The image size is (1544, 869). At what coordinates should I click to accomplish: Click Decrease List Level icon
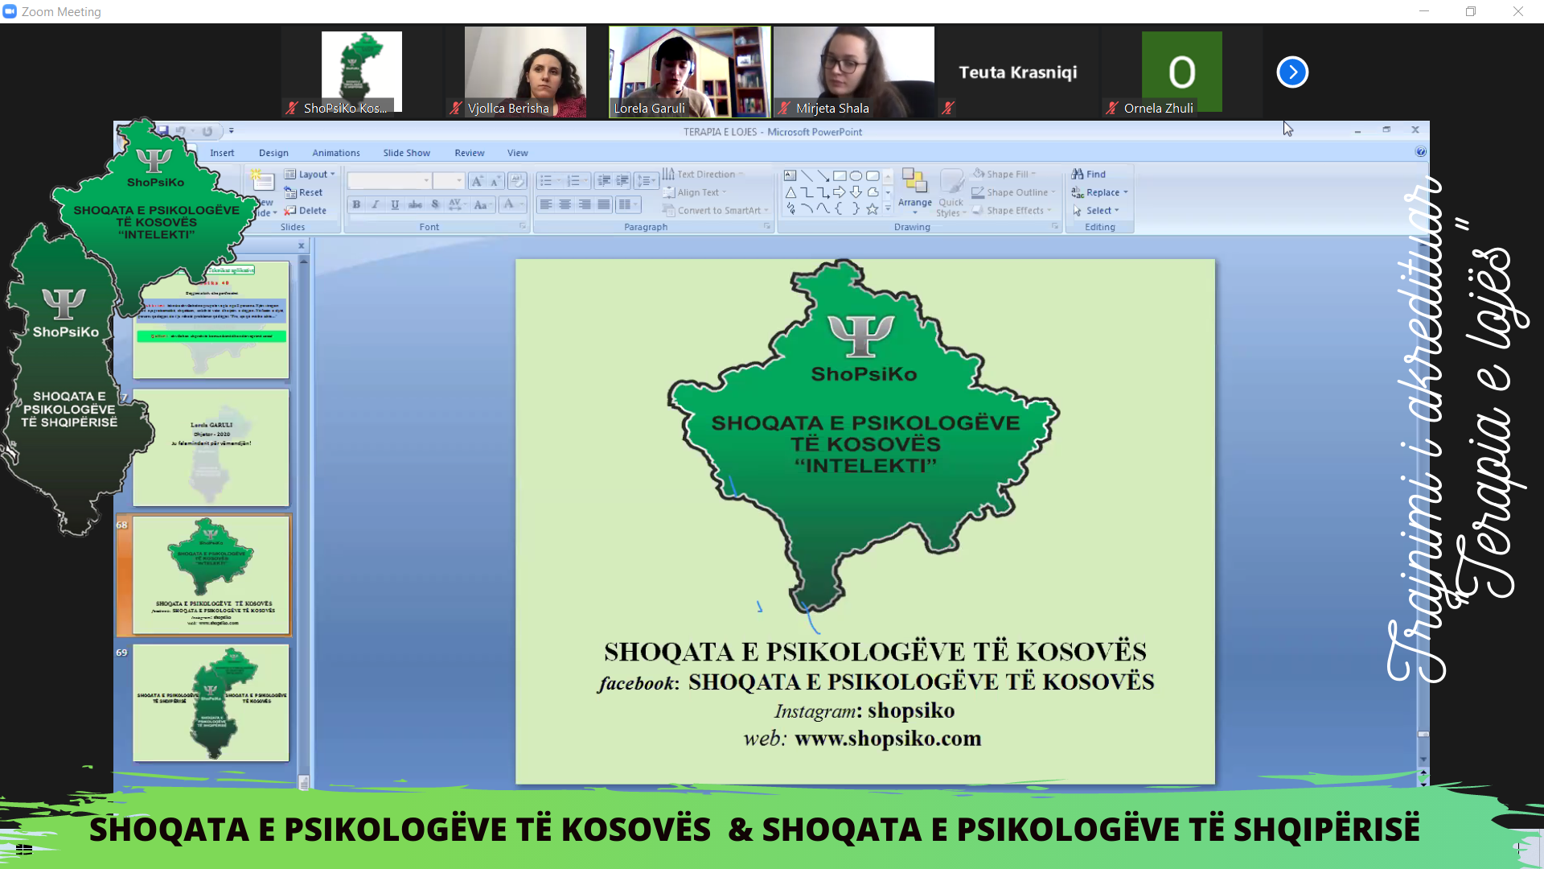(x=604, y=181)
